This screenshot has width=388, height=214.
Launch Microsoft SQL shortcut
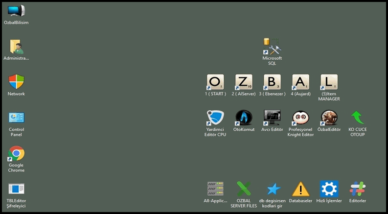(272, 47)
